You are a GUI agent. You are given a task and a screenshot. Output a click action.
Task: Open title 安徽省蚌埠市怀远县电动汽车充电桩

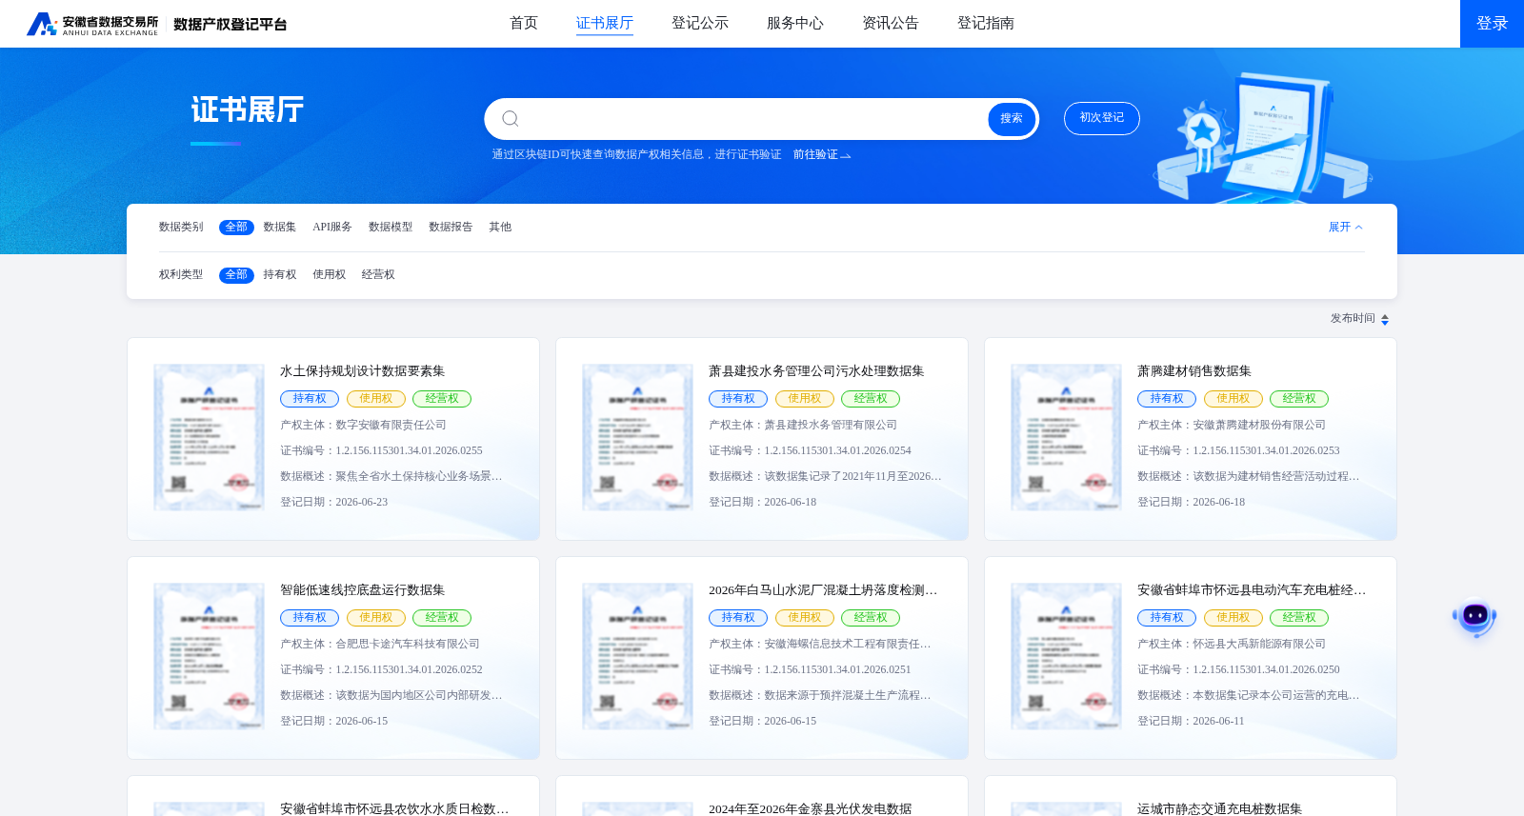(x=1252, y=590)
